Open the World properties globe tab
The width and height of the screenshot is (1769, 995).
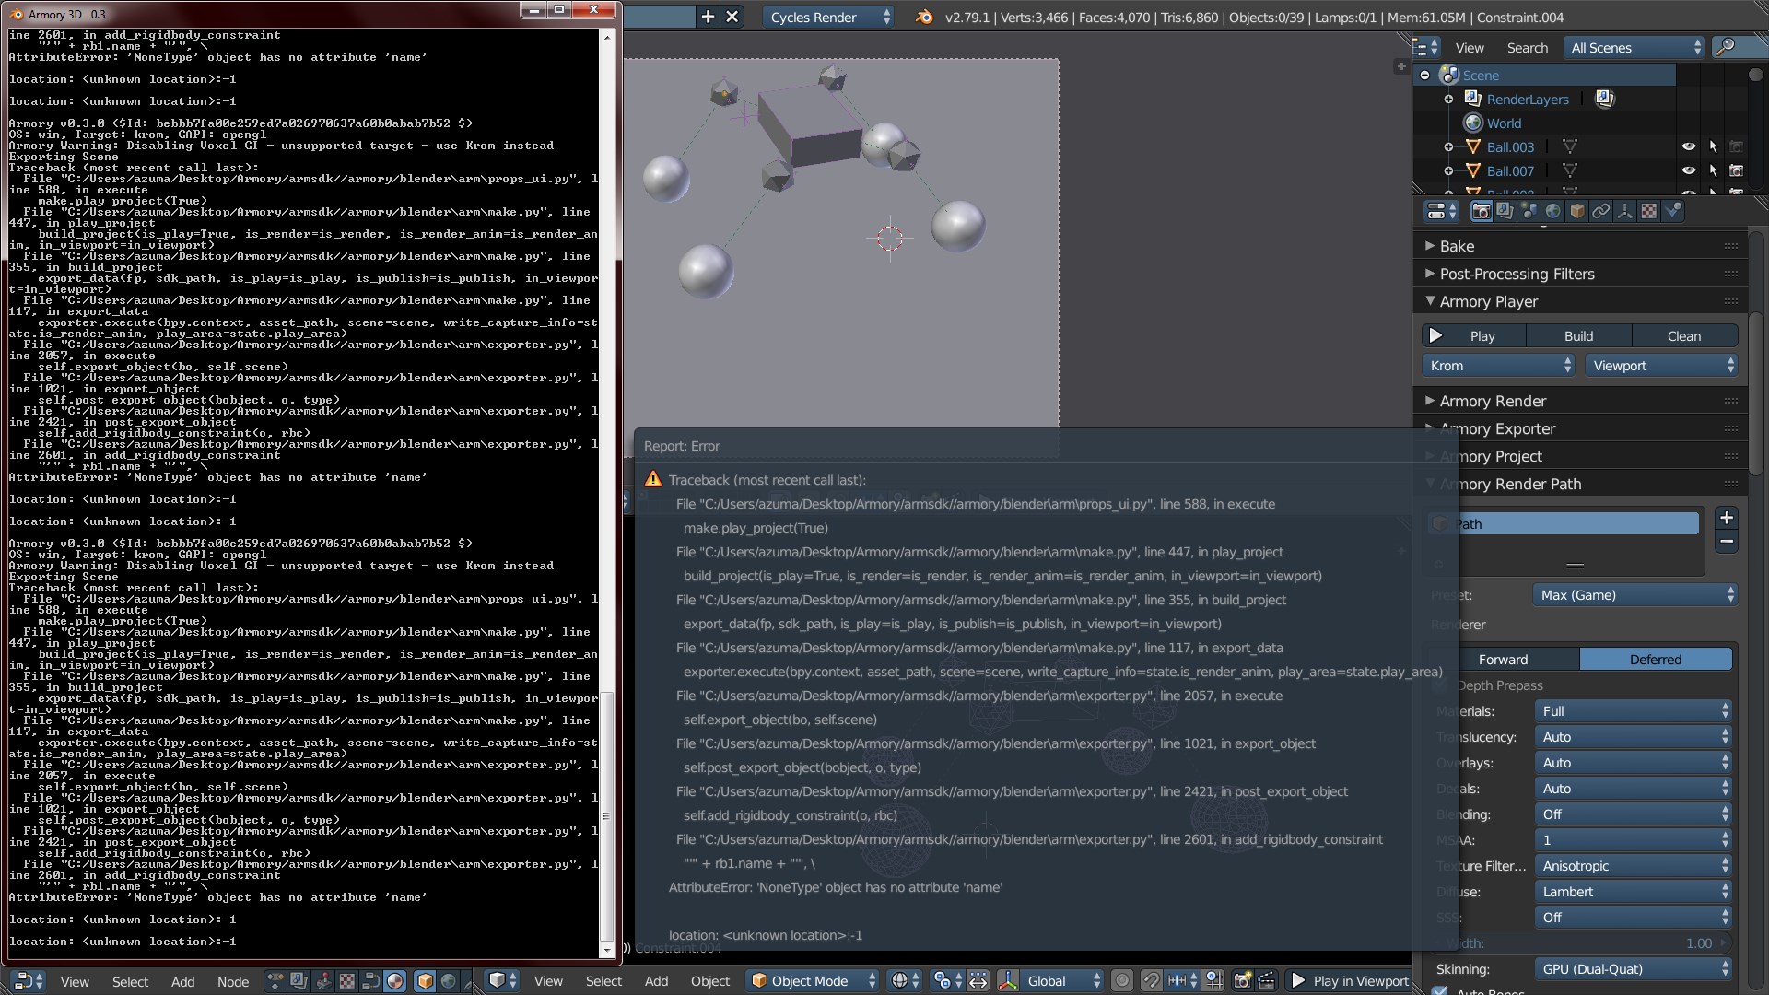[x=1552, y=211]
